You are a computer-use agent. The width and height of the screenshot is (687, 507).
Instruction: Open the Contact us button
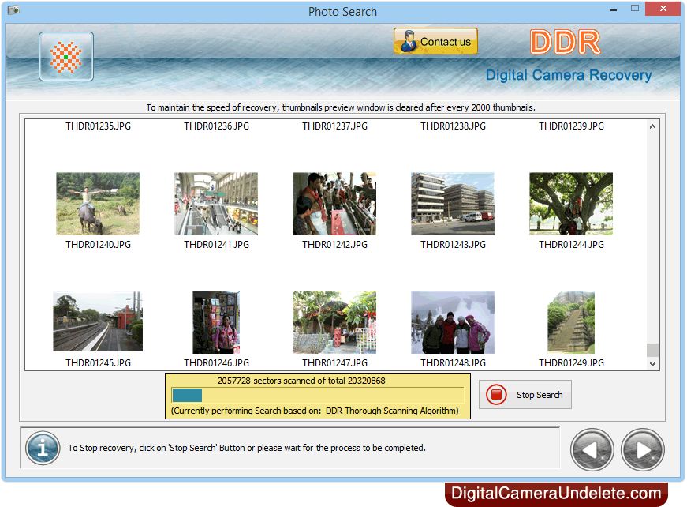435,42
